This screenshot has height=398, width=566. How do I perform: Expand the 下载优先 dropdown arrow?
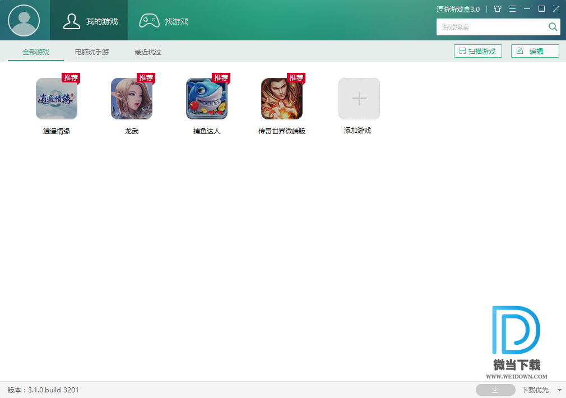pos(559,390)
